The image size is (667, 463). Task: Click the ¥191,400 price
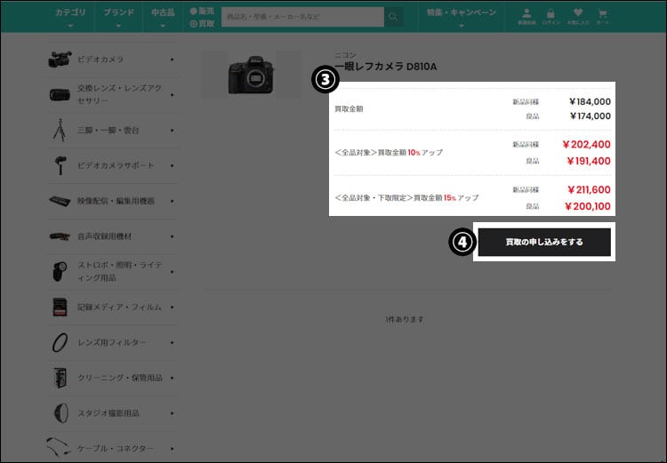click(589, 161)
